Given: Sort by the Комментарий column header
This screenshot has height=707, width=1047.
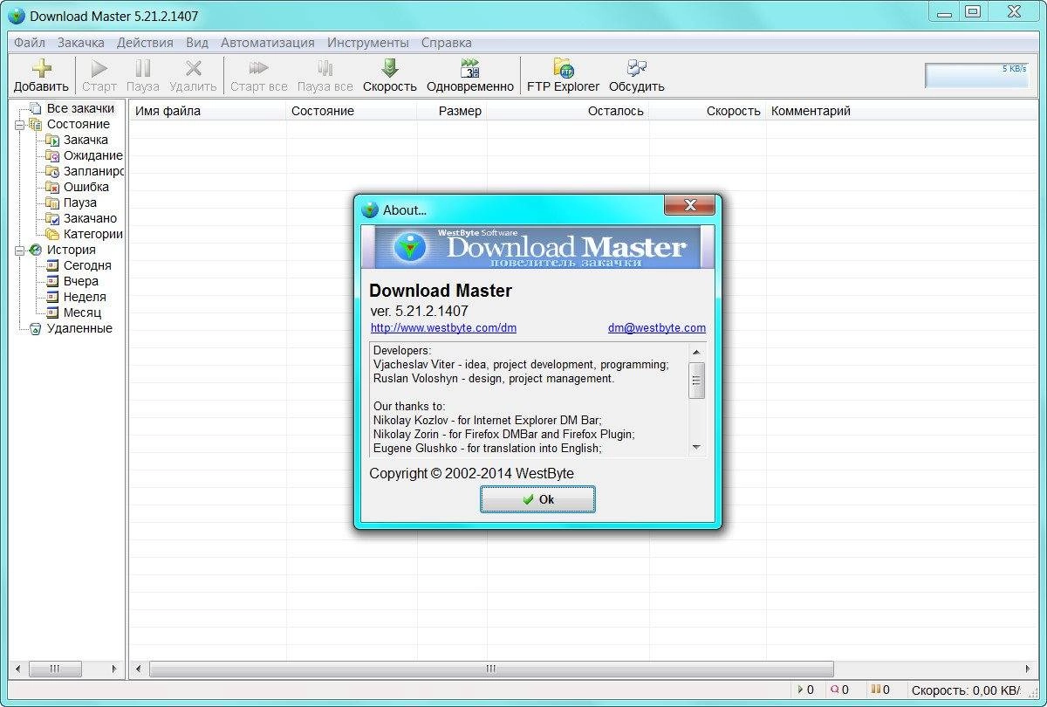Looking at the screenshot, I should [x=902, y=111].
